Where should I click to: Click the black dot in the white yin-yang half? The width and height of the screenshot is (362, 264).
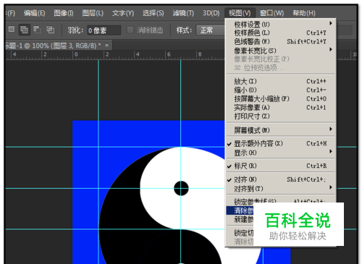coord(181,188)
